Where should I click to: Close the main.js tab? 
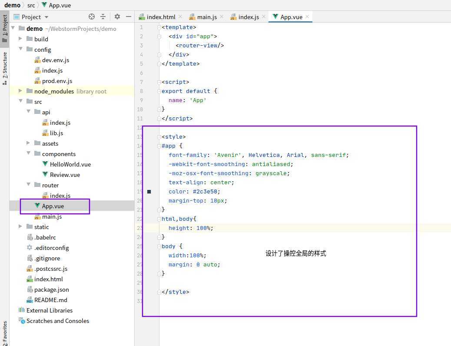click(x=222, y=17)
